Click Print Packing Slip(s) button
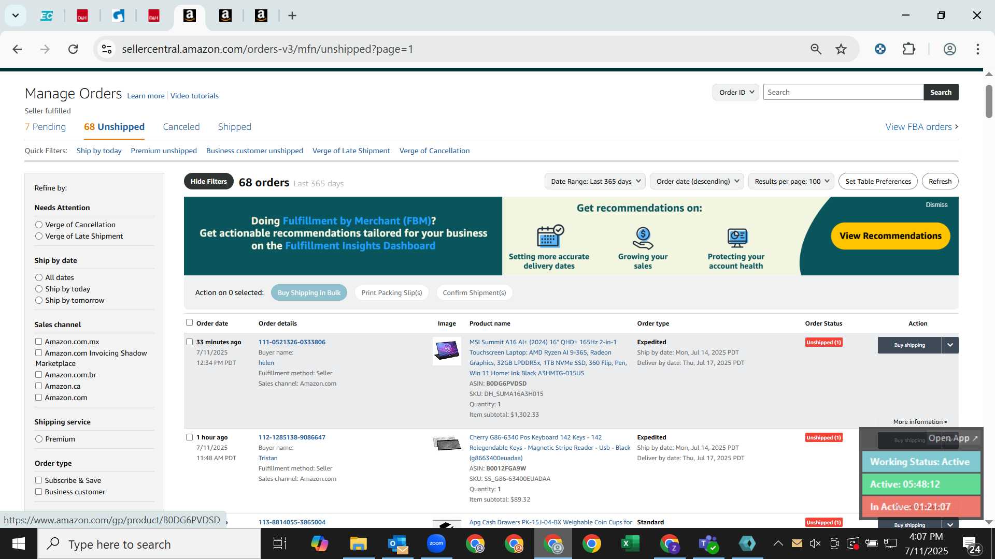The width and height of the screenshot is (995, 559). (x=392, y=292)
